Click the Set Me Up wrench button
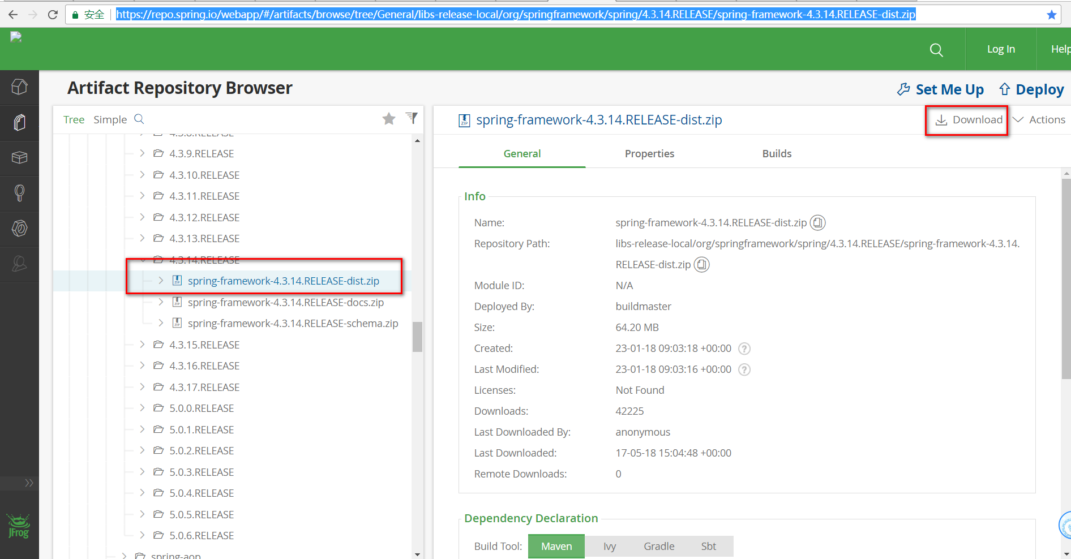The width and height of the screenshot is (1071, 559). tap(940, 89)
